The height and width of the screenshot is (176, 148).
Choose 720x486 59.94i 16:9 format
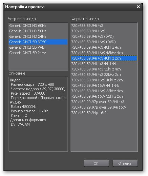tap(104, 31)
